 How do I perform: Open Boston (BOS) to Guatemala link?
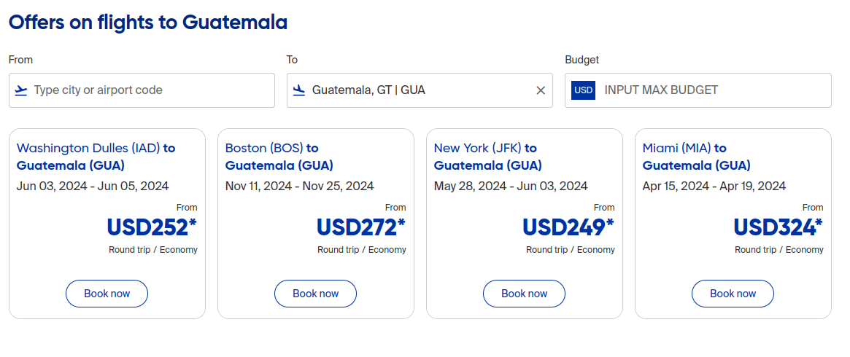279,157
